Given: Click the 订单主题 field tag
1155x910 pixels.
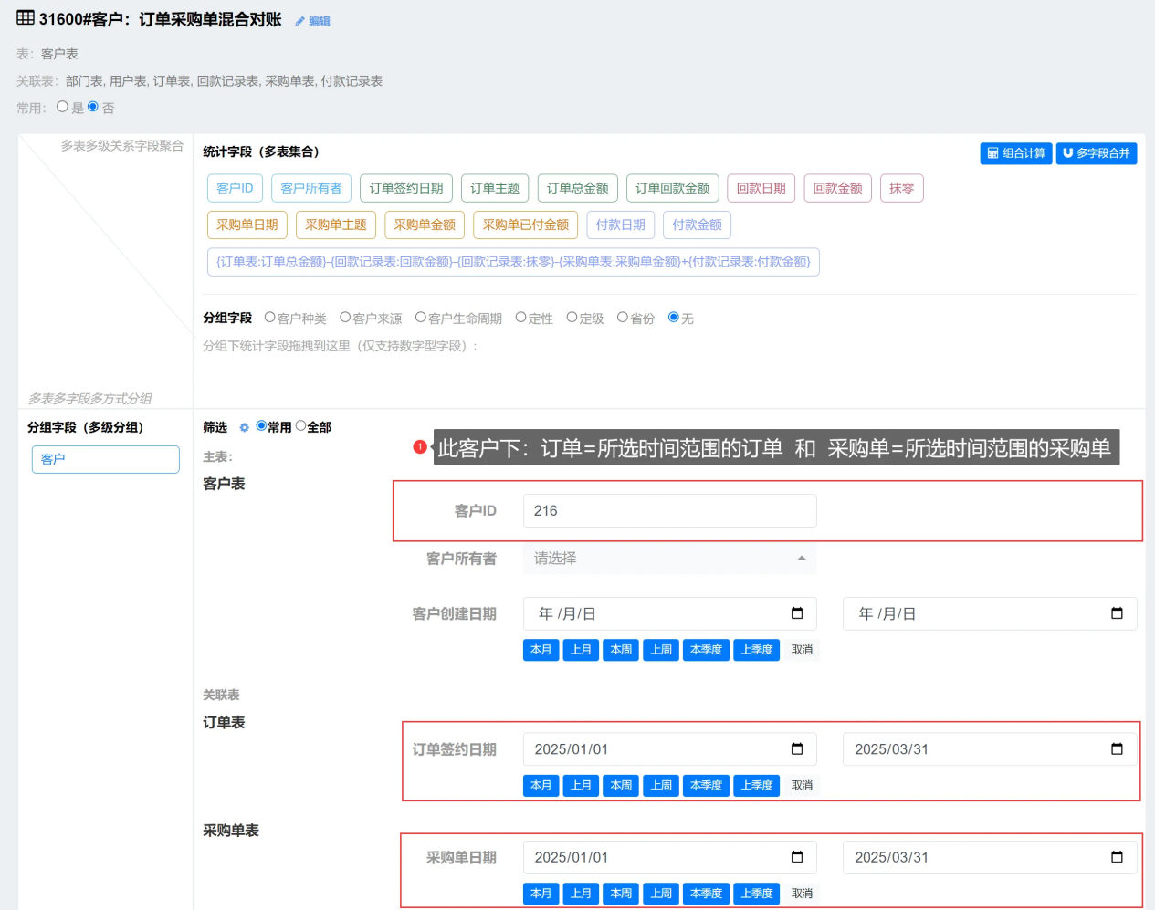Looking at the screenshot, I should point(495,188).
